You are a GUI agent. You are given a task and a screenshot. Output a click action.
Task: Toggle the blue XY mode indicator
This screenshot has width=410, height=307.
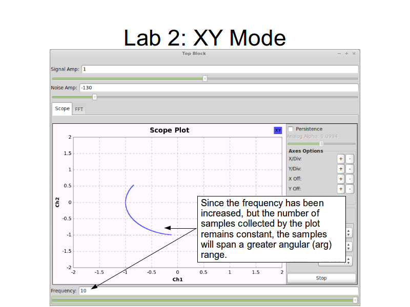tap(278, 130)
